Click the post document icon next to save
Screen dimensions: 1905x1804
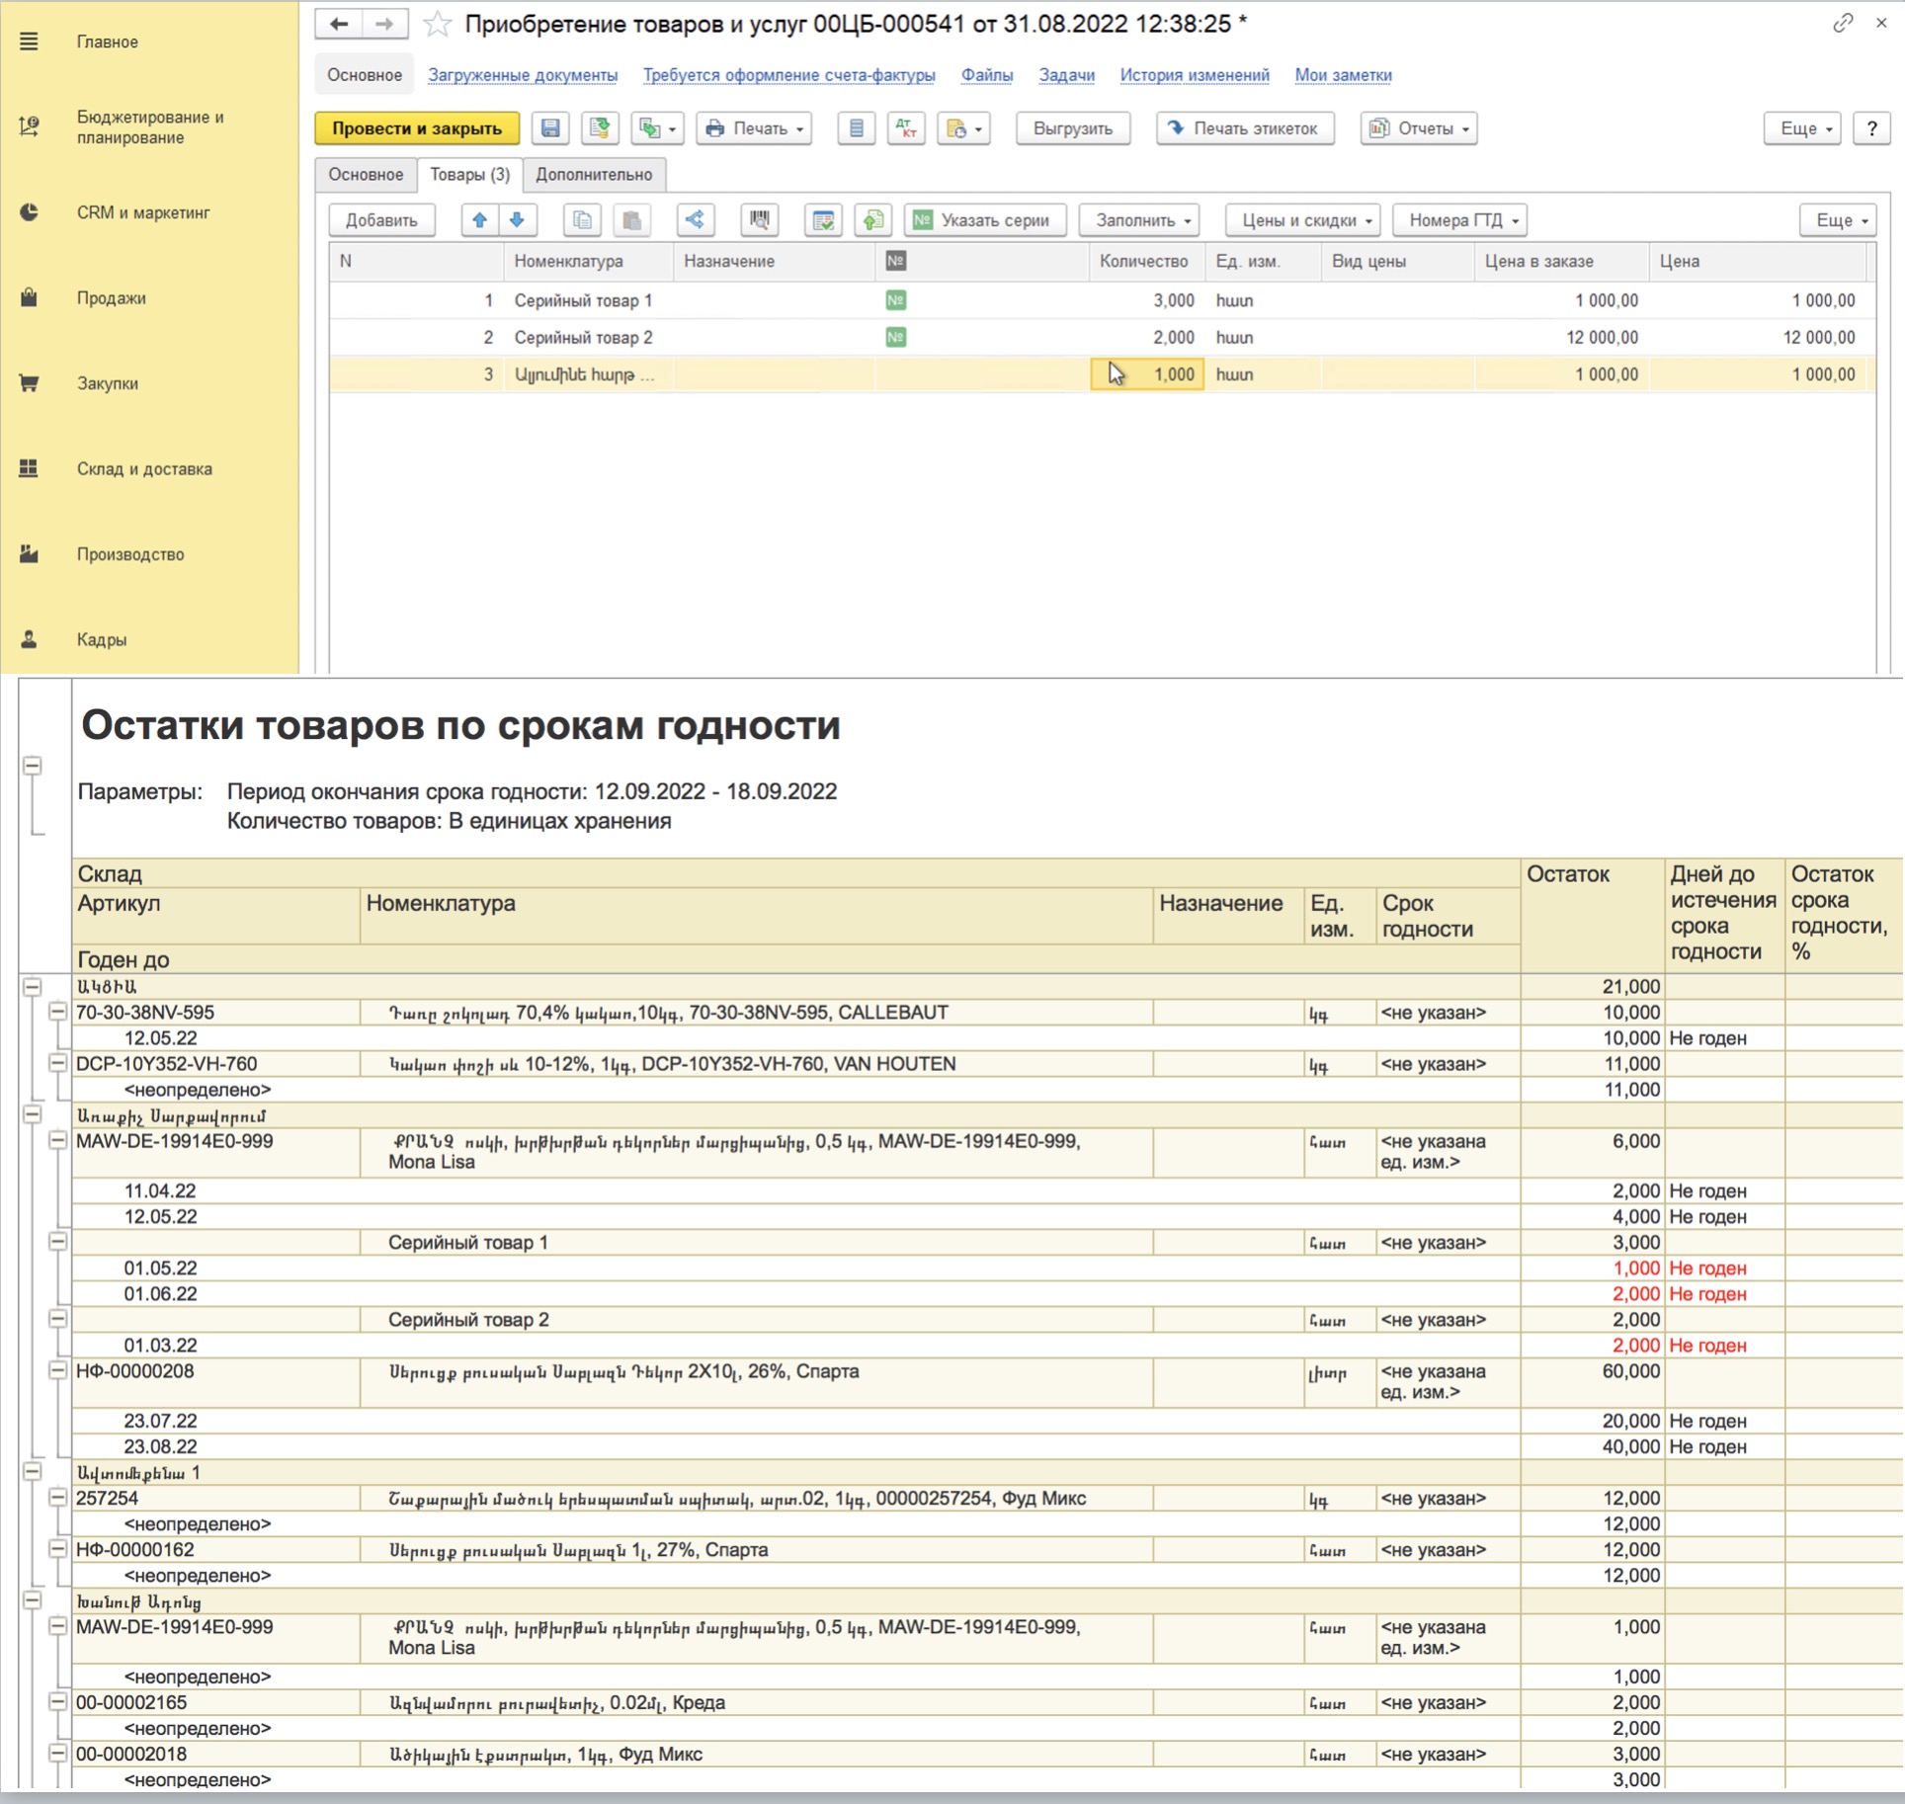pyautogui.click(x=599, y=128)
